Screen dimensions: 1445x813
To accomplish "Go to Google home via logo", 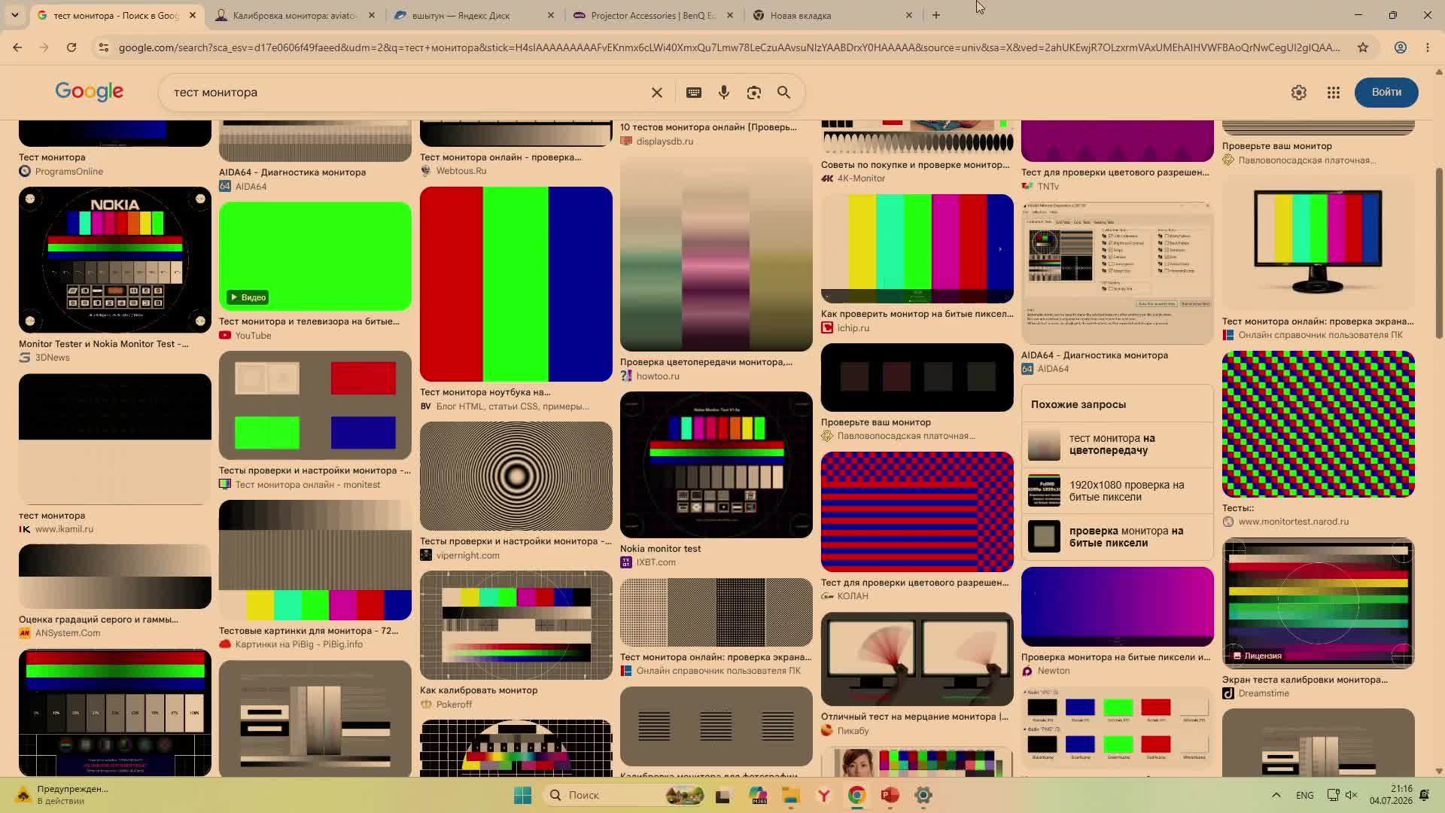I will (89, 92).
